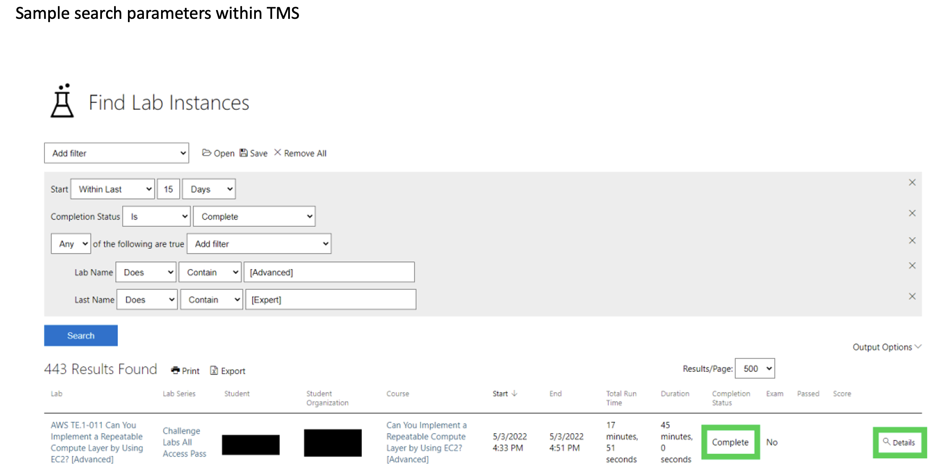937x475 pixels.
Task: Delete the Last Name filter row
Action: coord(912,297)
